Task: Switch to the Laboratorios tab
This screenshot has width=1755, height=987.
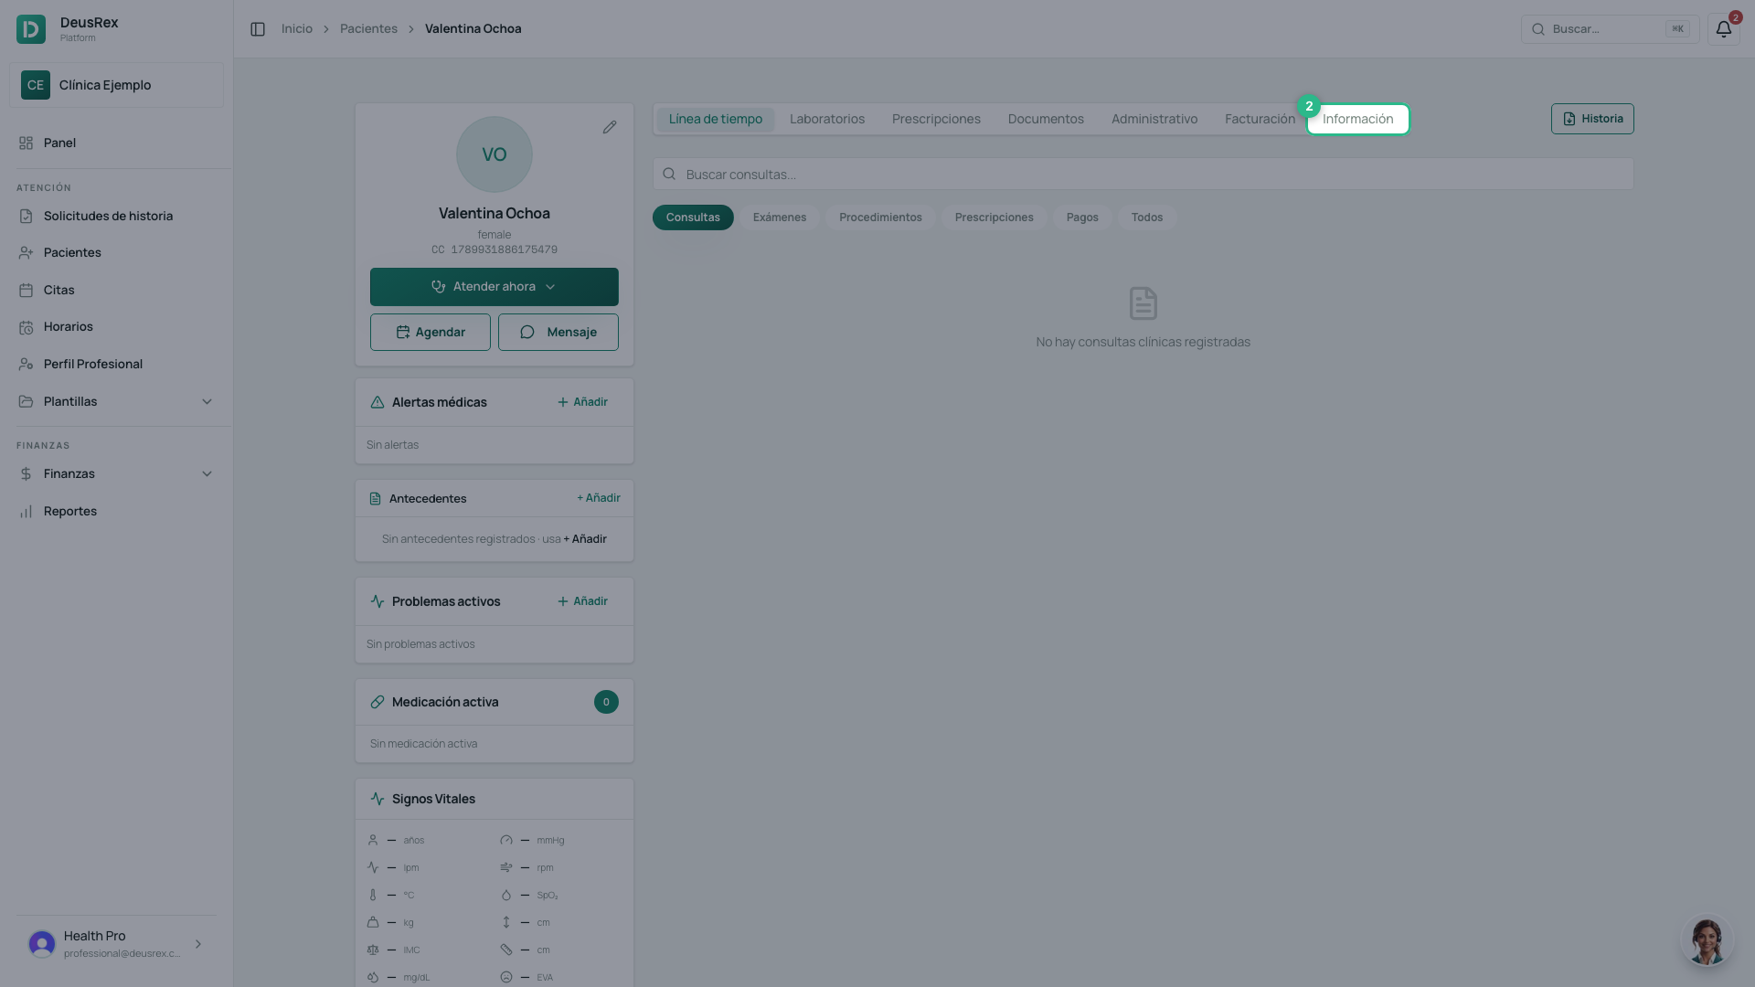Action: click(x=827, y=119)
